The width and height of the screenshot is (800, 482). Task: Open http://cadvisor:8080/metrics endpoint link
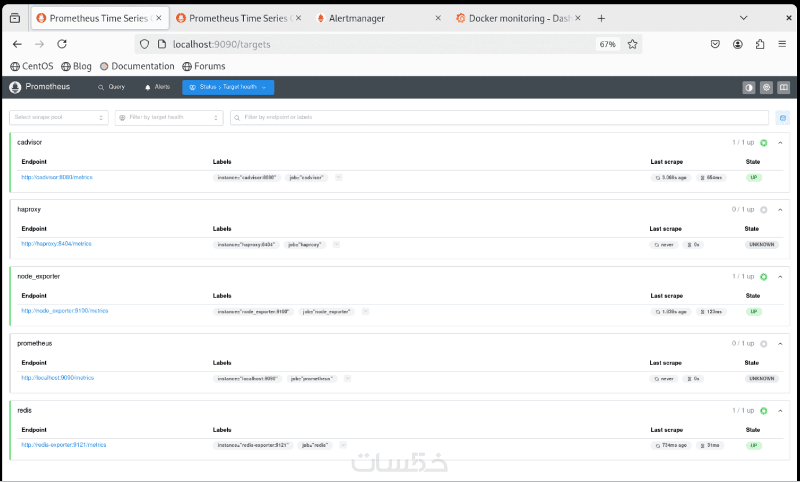57,178
